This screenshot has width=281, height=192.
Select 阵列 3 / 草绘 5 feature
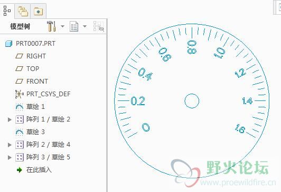pyautogui.click(x=48, y=157)
